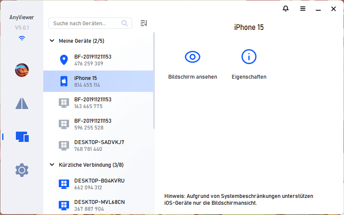Screen dimensions: 344x215
Task: Open Settings gear in sidebar
Action: (22, 170)
